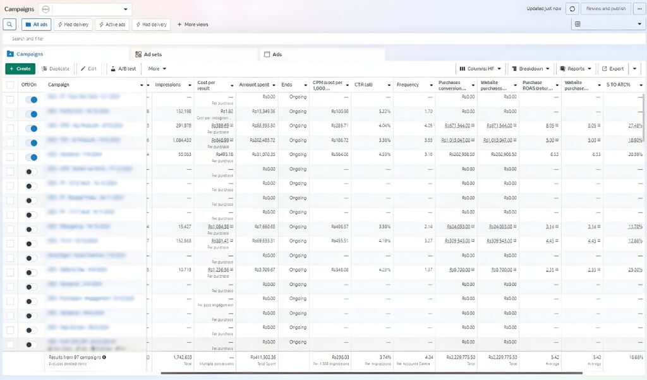Toggle the campaign with 132,198 impressions
The width and height of the screenshot is (647, 380).
(x=32, y=114)
